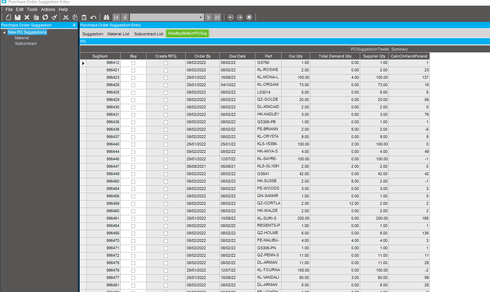Click the Undo arrow icon
Image resolution: width=490 pixels, height=292 pixels.
(93, 17)
